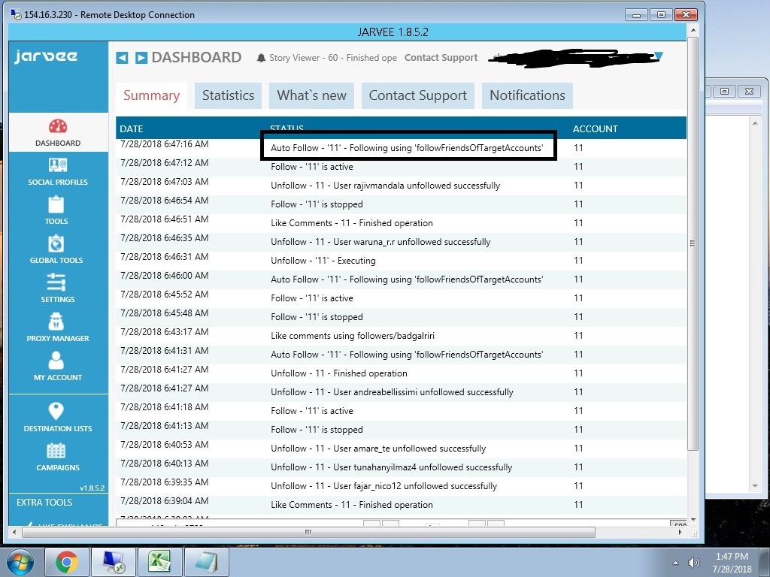Click 'Like Comments - 11' entry at 6:46:51 AM
Image resolution: width=770 pixels, height=577 pixels.
pos(352,223)
